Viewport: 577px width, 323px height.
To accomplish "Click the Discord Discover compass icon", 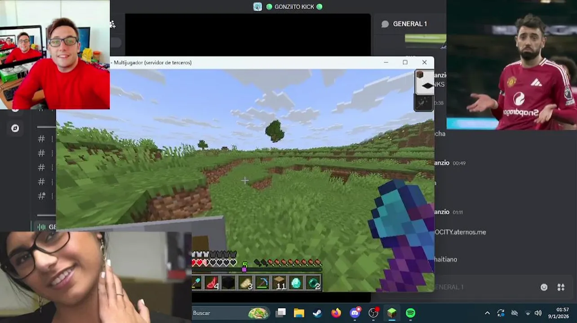I will [x=15, y=128].
